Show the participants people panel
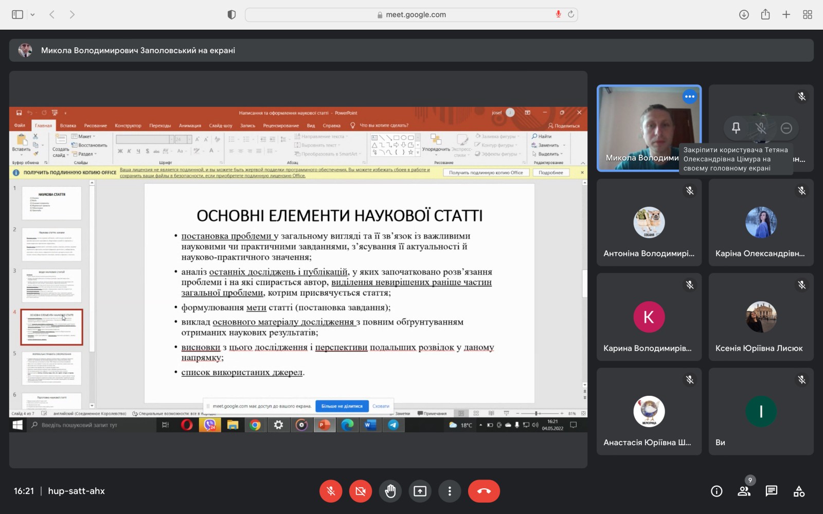Screen dimensions: 823x514 click(x=744, y=491)
